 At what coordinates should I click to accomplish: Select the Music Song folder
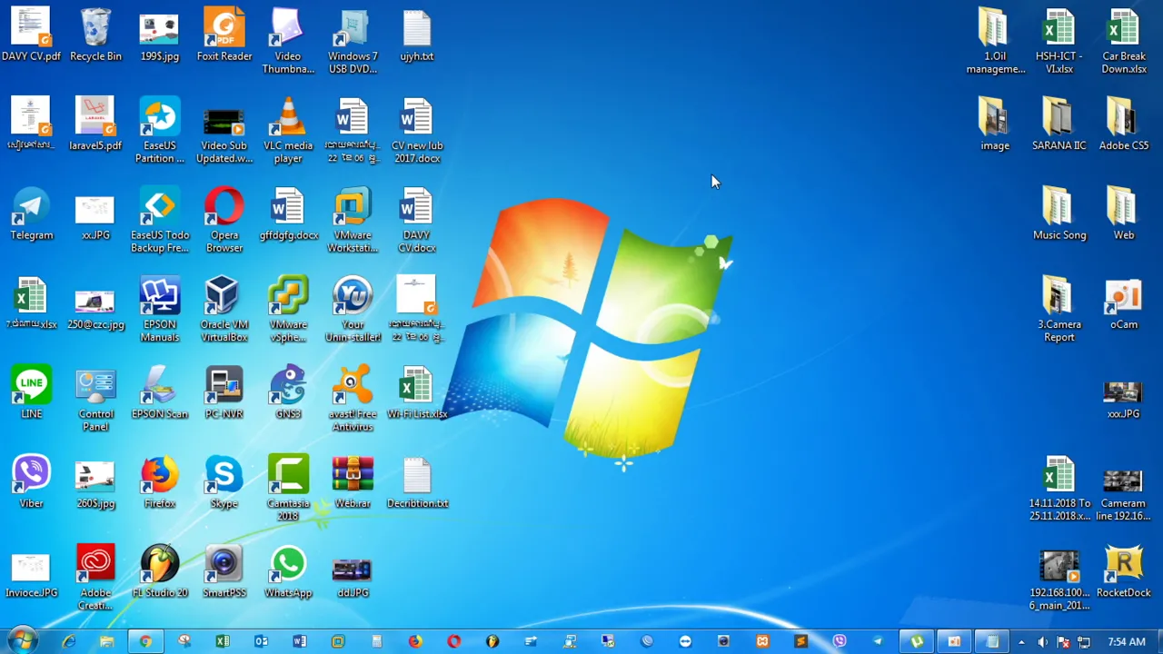[x=1059, y=214]
